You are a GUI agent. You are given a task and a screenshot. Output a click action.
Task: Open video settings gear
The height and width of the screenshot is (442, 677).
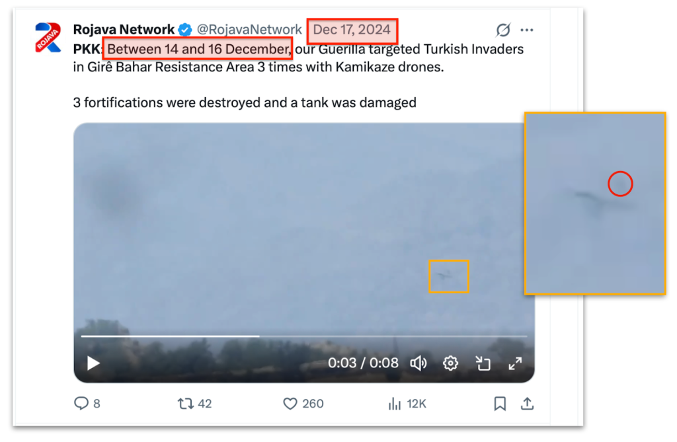[451, 363]
